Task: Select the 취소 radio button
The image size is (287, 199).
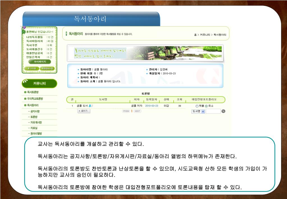Action: click(206, 106)
